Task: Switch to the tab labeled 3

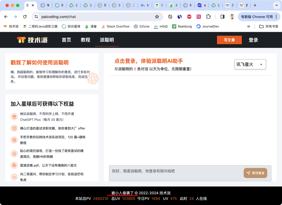Action: (116, 5)
